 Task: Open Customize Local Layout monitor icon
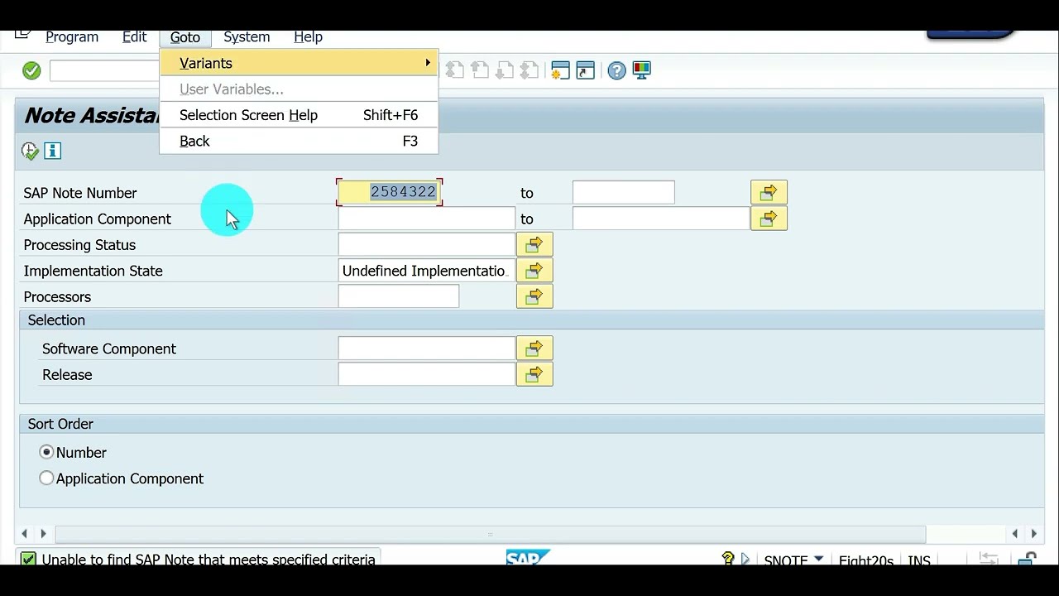click(x=641, y=70)
